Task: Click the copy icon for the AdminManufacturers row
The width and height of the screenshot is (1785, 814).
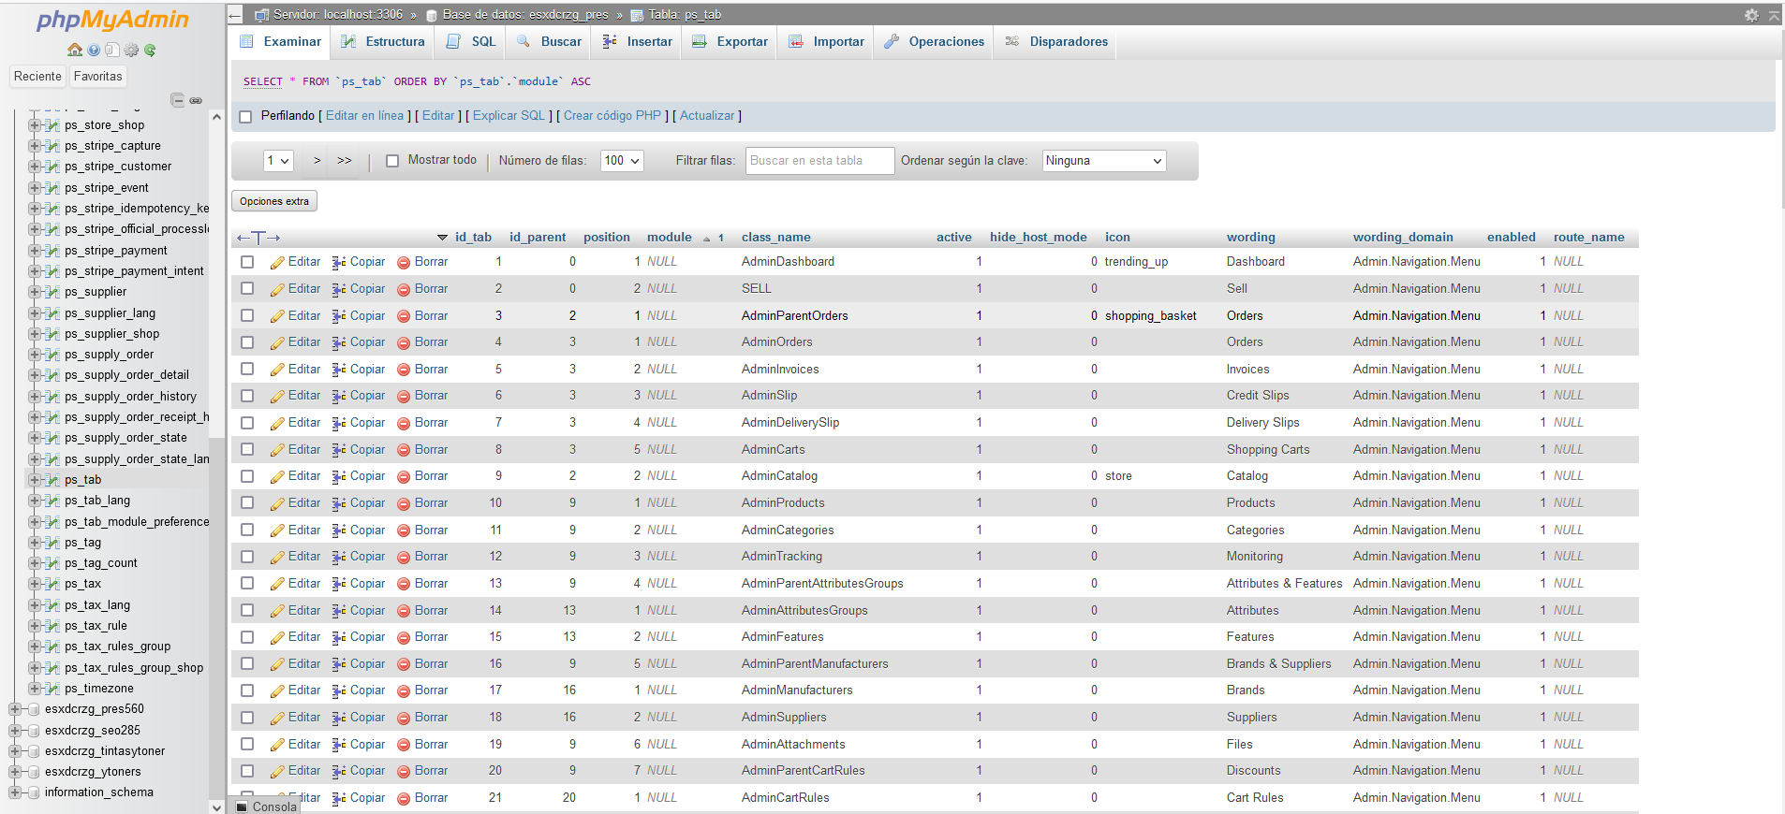Action: 339,690
